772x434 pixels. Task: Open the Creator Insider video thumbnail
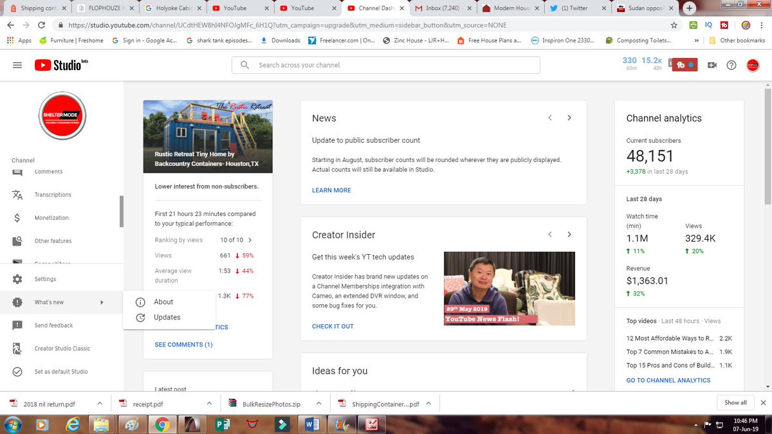[x=509, y=288]
